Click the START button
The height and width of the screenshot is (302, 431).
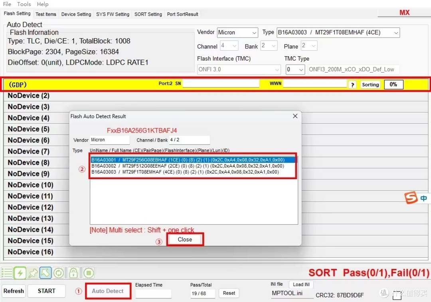46,291
